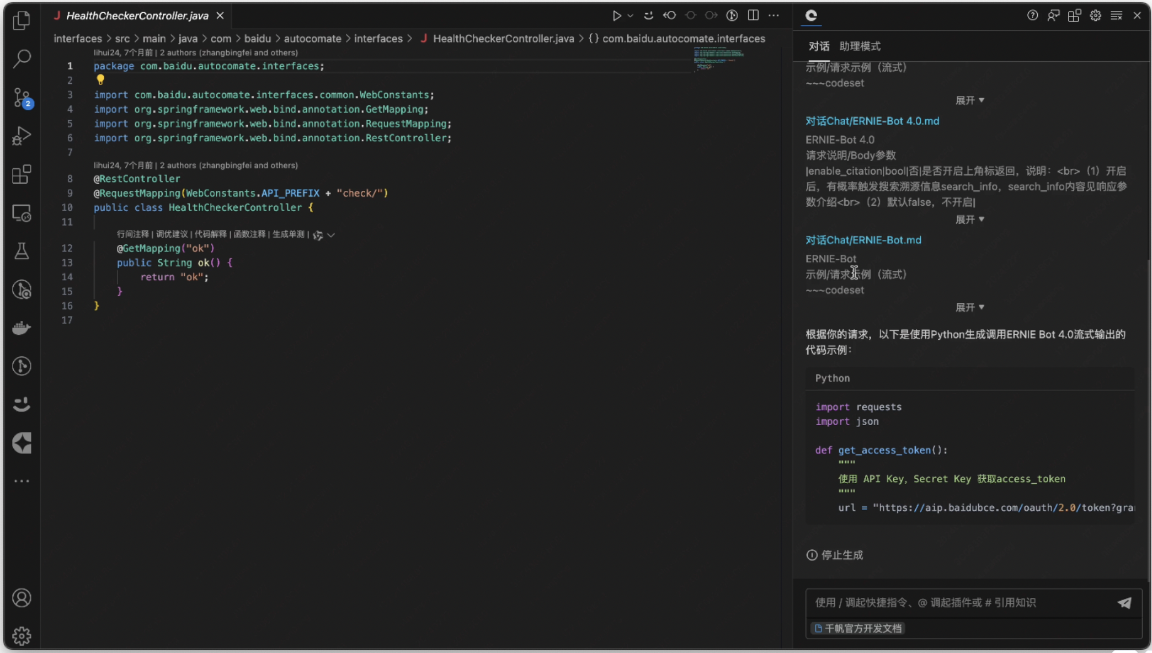Open the GitLens inspect view icon
Screen dimensions: 1152x653
22,290
